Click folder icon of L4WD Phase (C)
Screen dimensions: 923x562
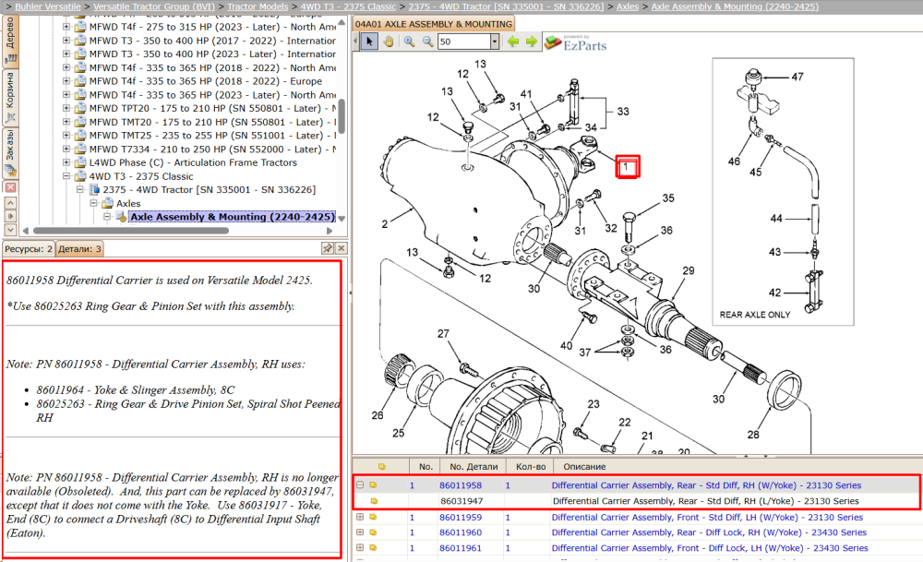(x=80, y=161)
